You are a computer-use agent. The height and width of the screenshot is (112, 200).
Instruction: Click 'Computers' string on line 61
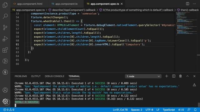[x=133, y=44]
